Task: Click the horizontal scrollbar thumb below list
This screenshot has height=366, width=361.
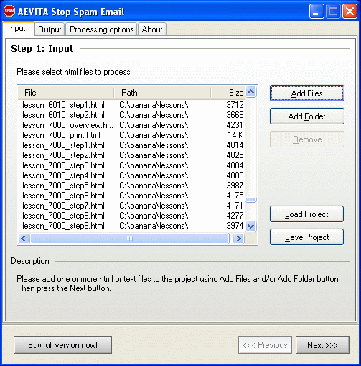Action: [130, 238]
